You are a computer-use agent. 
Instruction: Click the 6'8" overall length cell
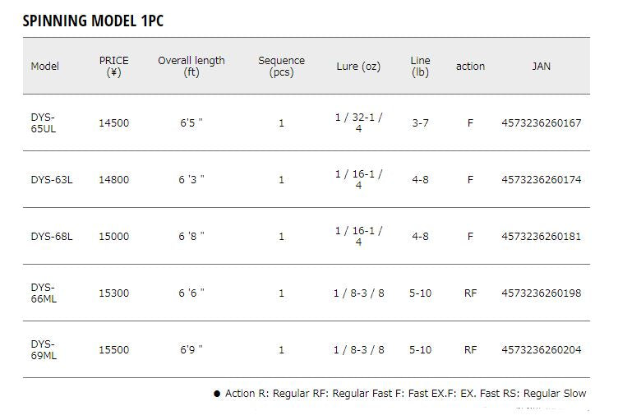[191, 237]
